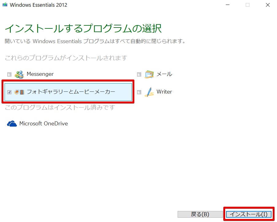Minimize the Windows Essentials 2012 window
The image size is (277, 222).
click(228, 5)
